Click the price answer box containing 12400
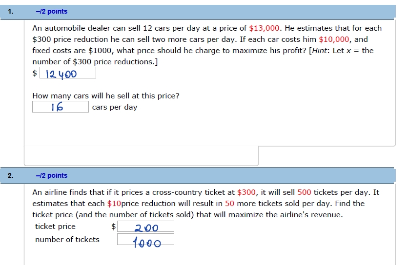The height and width of the screenshot is (265, 408). (x=67, y=73)
